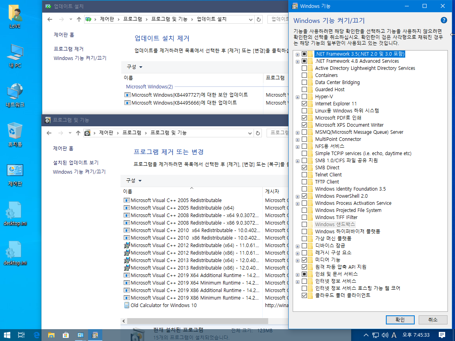Open 구성 dropdown in 프로그램 및 기능 window

[x=133, y=181]
